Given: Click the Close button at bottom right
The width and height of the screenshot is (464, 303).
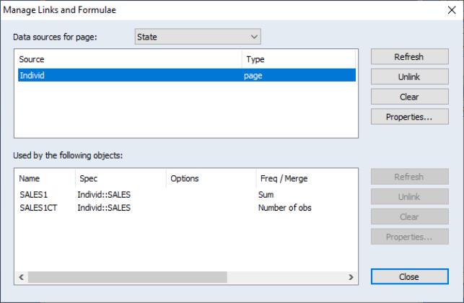Looking at the screenshot, I should (x=409, y=277).
